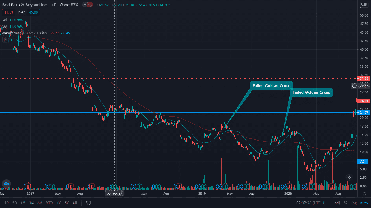
Task: Click the double-arrow scroll-to-latest-bar icon
Action: [x=349, y=177]
